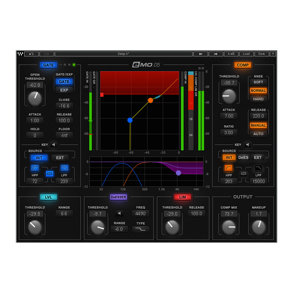Image resolution: width=293 pixels, height=293 pixels.
Task: Open the Setup A preset menu
Action: point(123,54)
